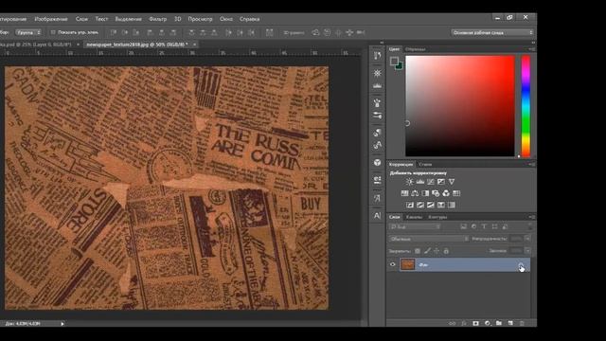
Task: Add a Selective Color adjustment
Action: click(452, 205)
